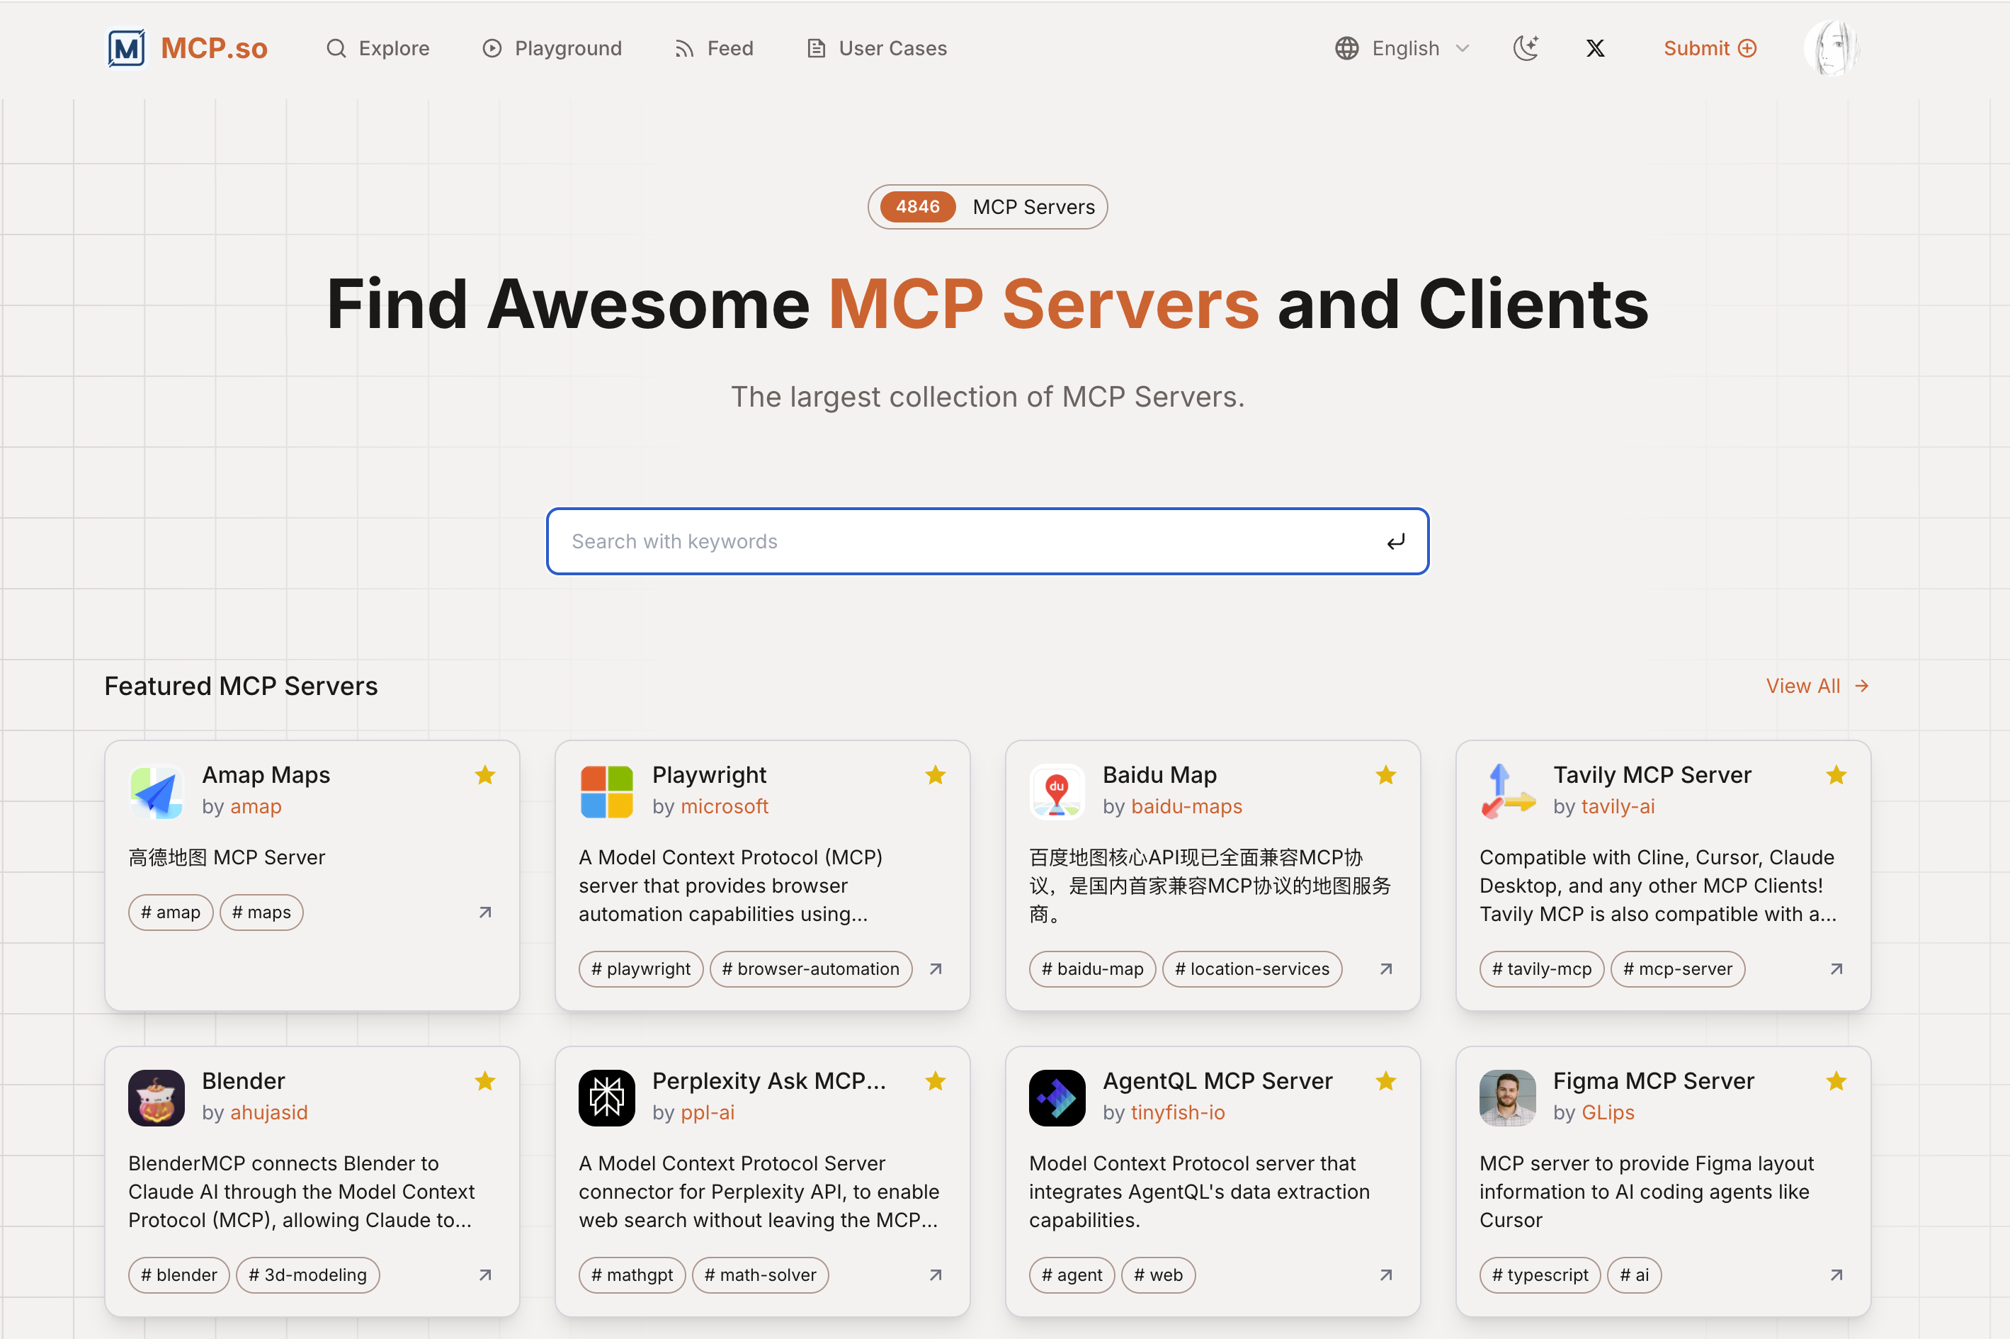Open the tavily-ai author link
2010x1339 pixels.
click(x=1618, y=806)
